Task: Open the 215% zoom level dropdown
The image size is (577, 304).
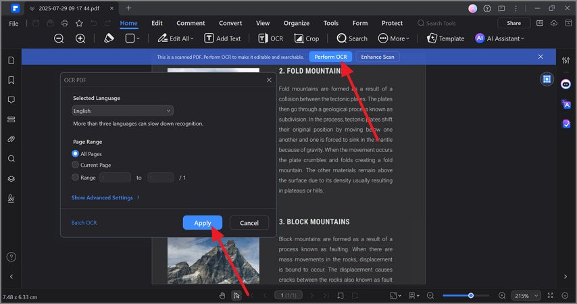Action: click(526, 295)
